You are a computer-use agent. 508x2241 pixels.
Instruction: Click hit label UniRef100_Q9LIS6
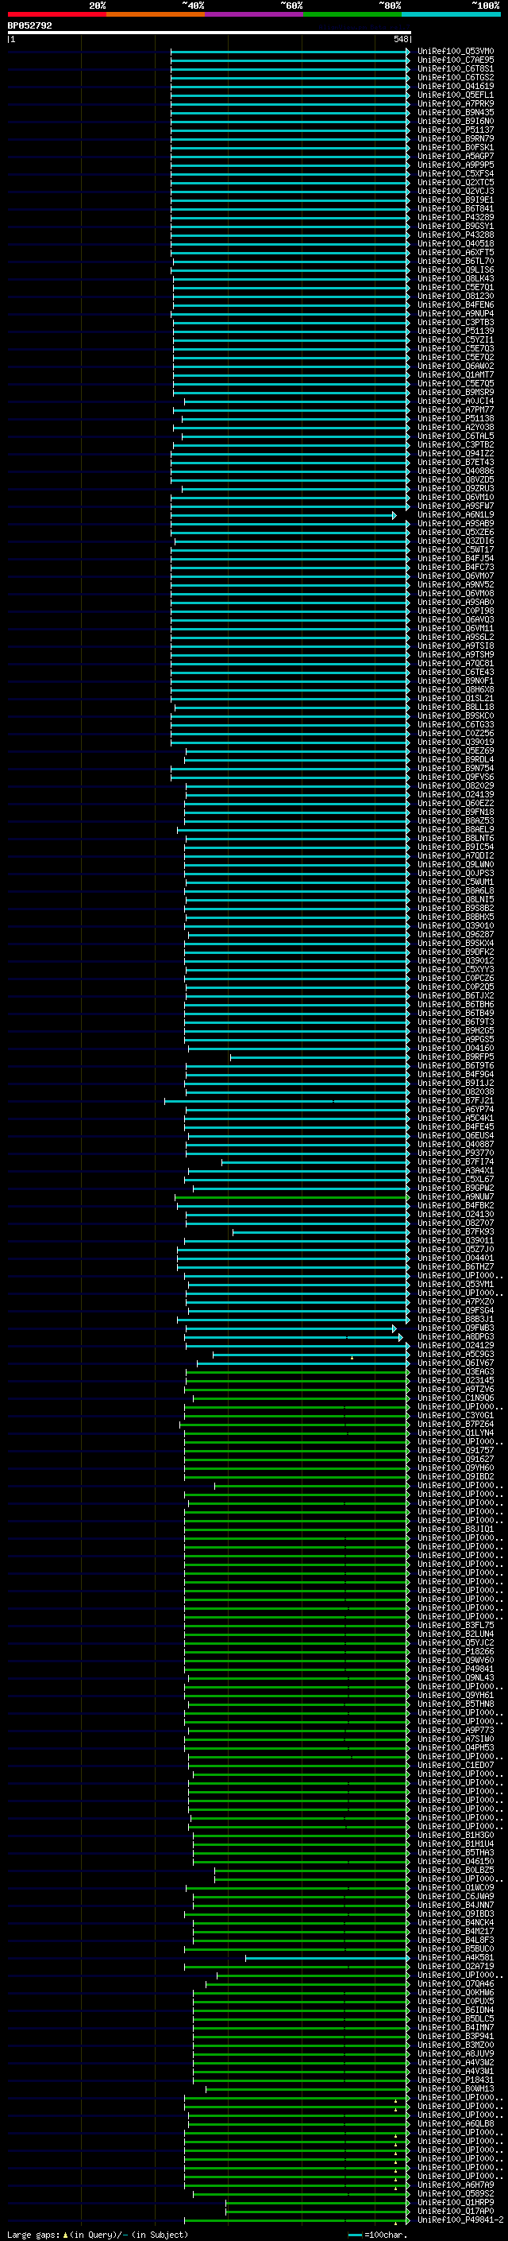click(455, 269)
